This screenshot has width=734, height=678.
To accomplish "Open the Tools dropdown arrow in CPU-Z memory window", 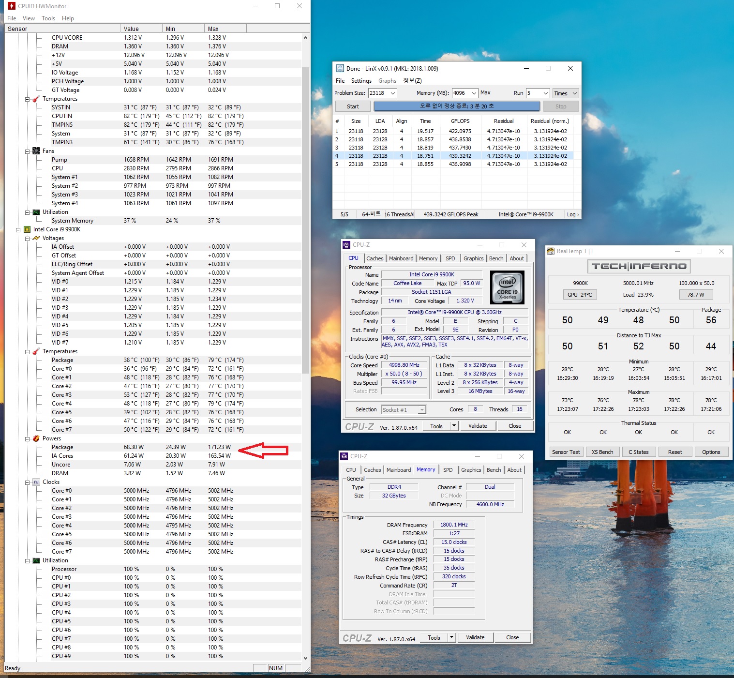I will point(451,637).
